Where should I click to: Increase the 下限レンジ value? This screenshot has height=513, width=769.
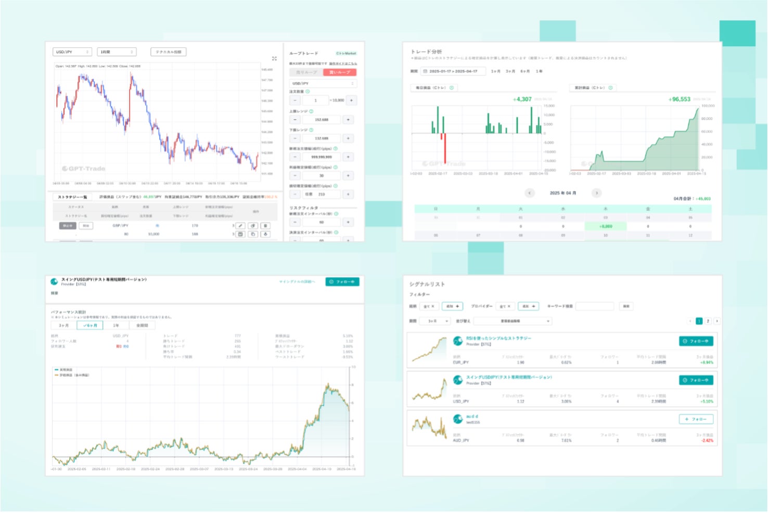[x=348, y=138]
